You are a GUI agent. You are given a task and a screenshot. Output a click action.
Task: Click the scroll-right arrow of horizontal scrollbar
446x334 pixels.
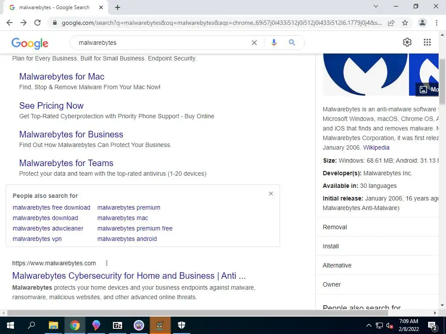(x=435, y=313)
